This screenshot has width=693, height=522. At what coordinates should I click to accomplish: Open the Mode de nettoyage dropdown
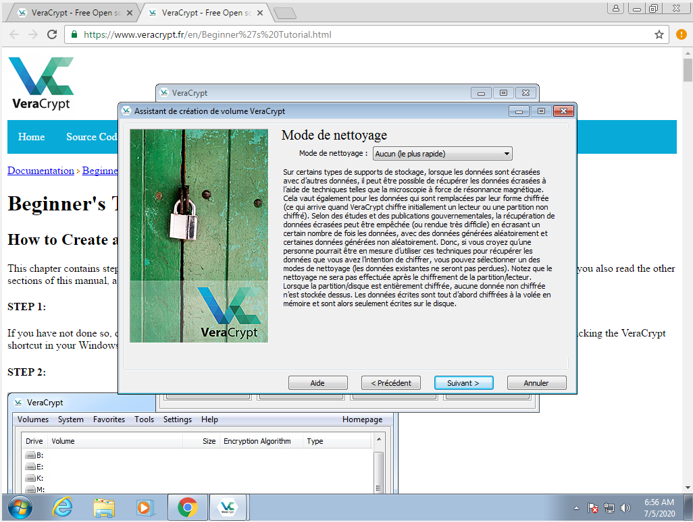point(442,154)
